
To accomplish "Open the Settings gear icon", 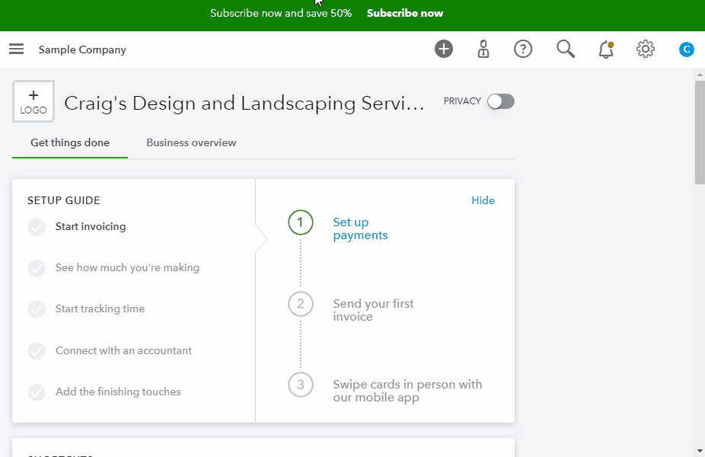I will pos(646,50).
